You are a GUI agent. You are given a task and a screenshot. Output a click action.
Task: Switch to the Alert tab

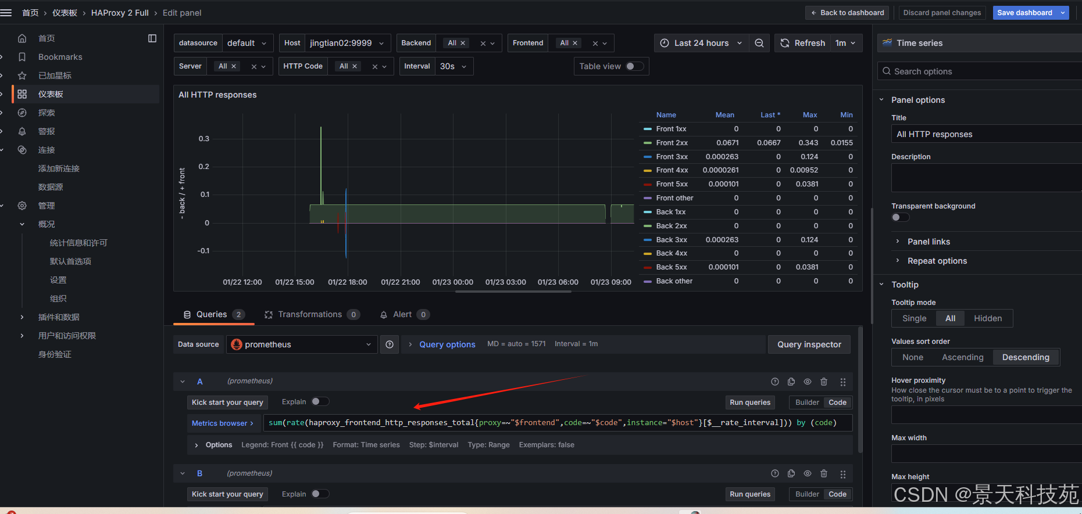coord(404,314)
